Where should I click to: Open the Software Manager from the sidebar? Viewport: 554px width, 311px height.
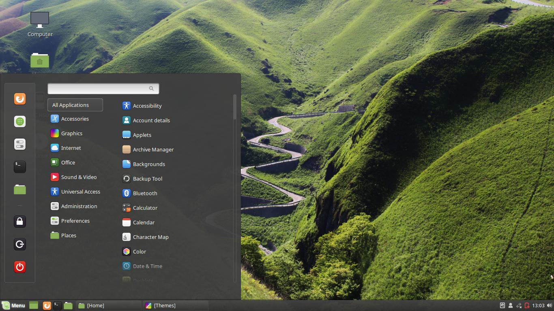coord(19,121)
